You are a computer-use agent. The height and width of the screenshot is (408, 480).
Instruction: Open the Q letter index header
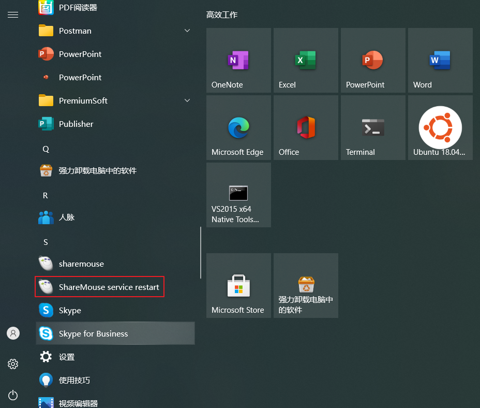point(46,149)
